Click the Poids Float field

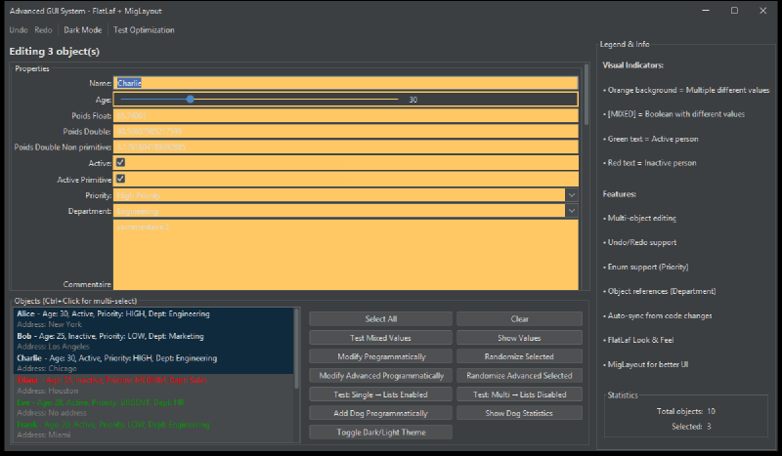(346, 115)
